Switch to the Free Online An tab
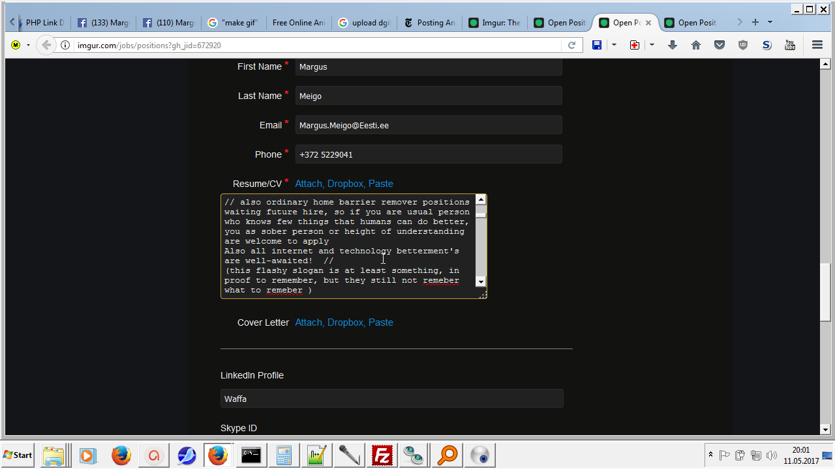 pos(298,23)
